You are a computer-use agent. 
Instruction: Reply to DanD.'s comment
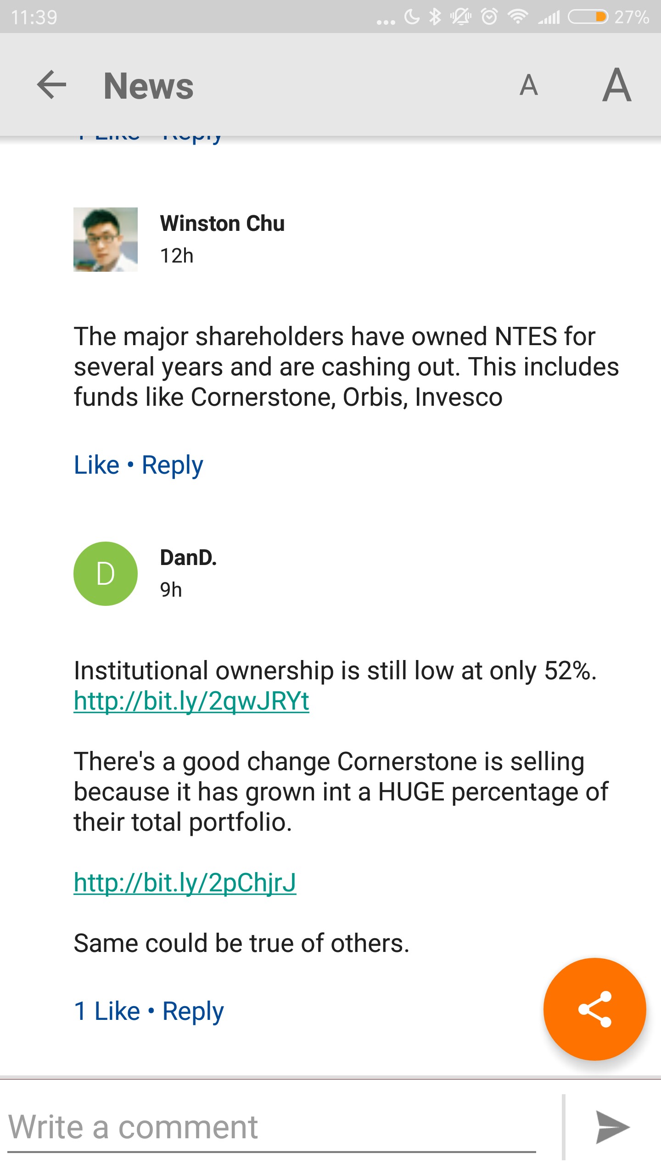point(193,1011)
